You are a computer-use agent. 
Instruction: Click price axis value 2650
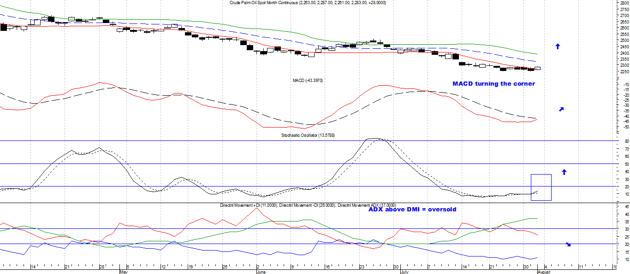(624, 22)
